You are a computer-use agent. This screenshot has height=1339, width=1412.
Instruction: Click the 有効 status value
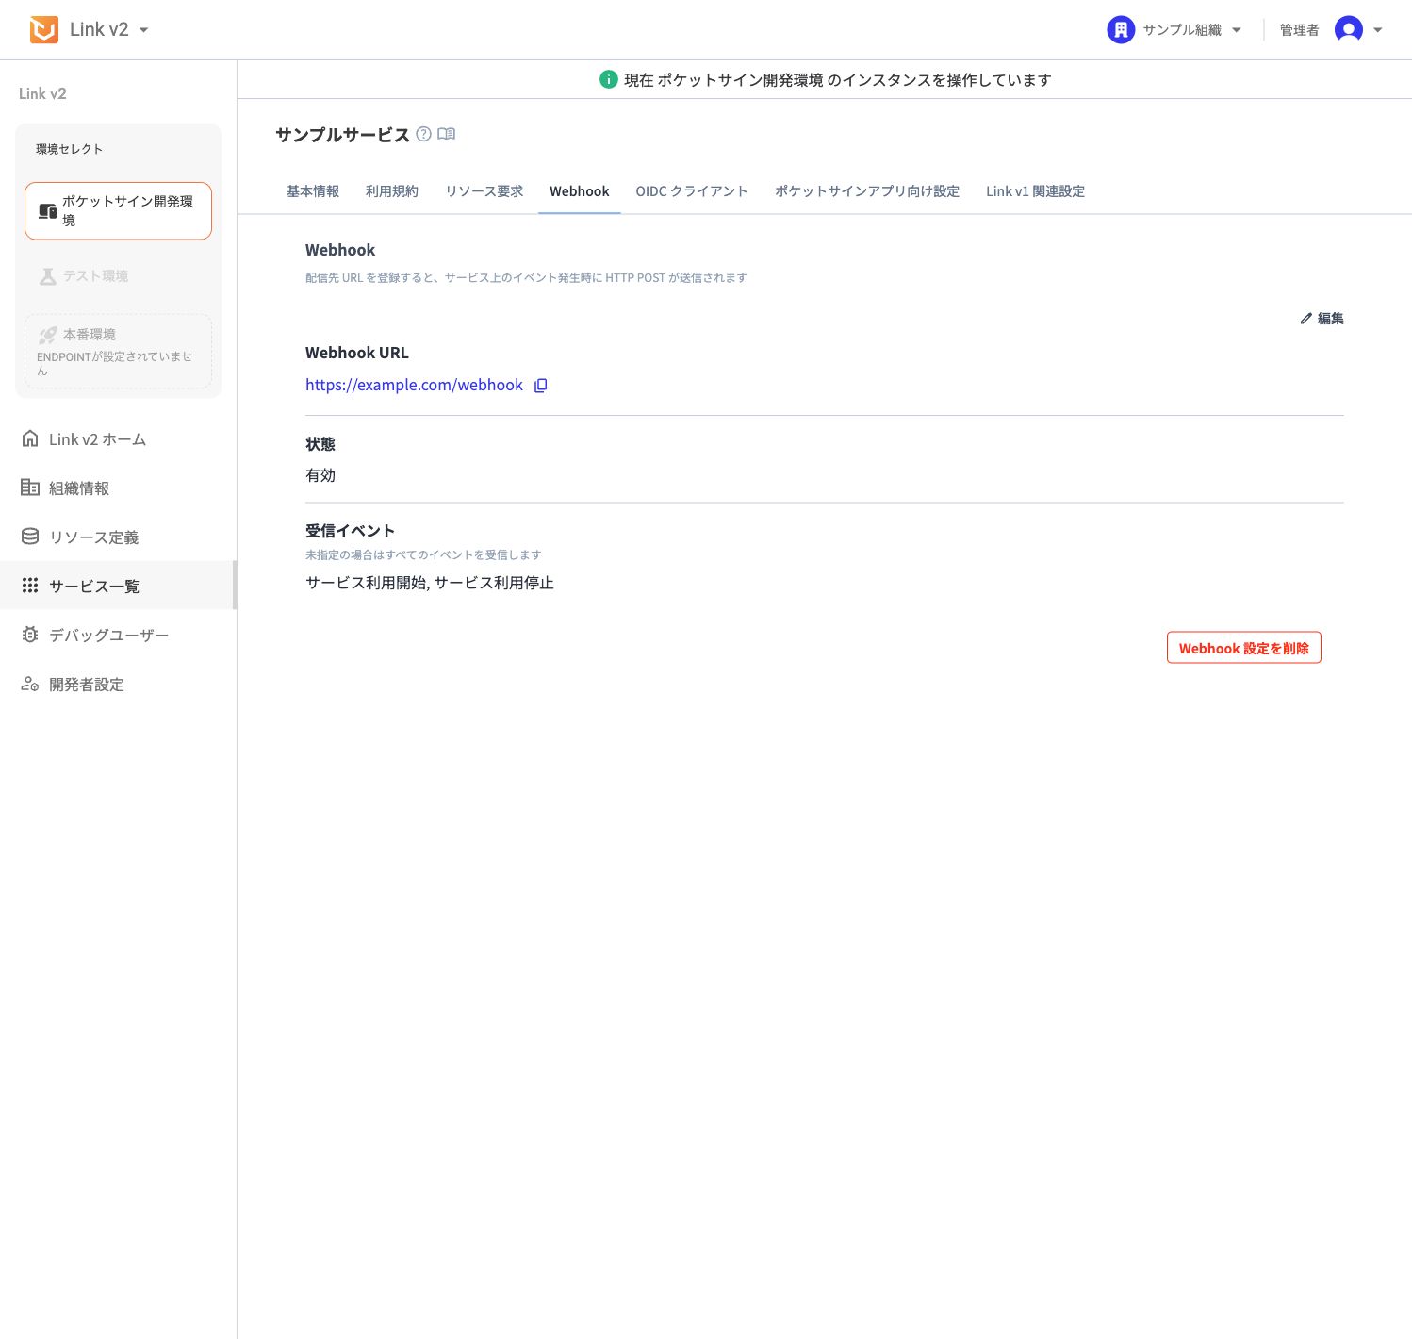click(320, 475)
